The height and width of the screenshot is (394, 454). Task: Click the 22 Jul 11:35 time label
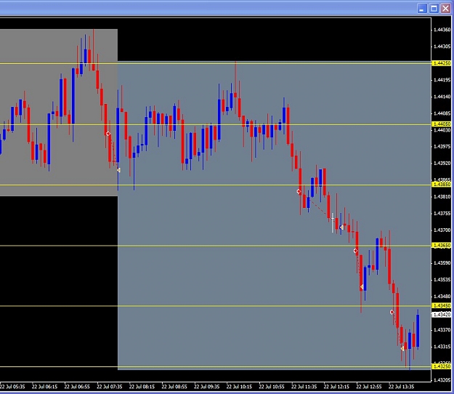point(304,387)
